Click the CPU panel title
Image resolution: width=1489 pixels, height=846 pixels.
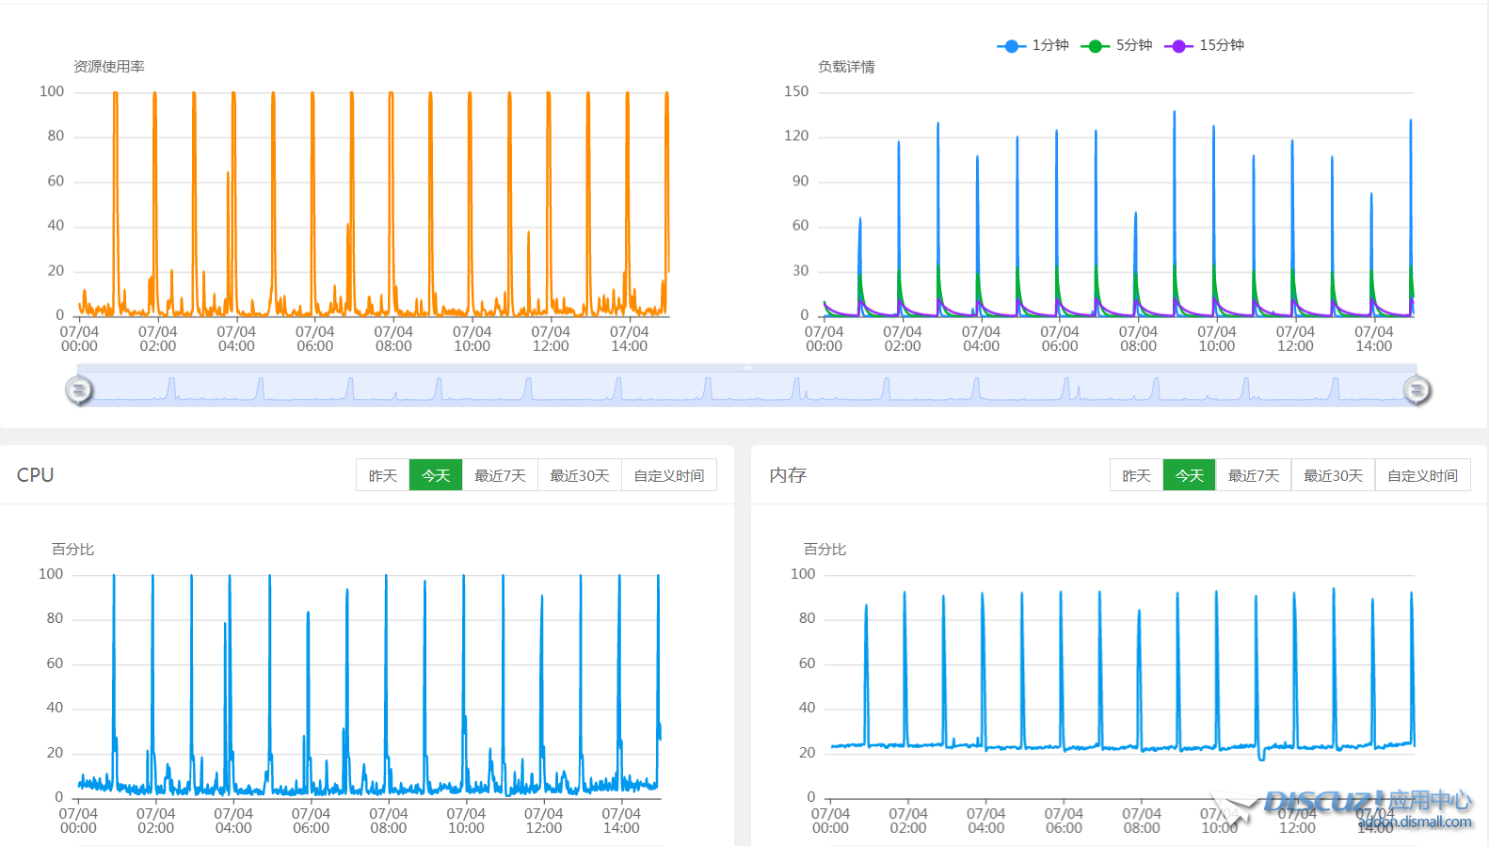pyautogui.click(x=36, y=475)
